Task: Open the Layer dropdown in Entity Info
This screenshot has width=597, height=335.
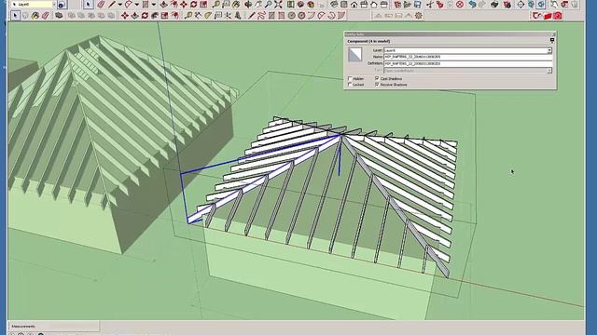Action: (x=467, y=50)
